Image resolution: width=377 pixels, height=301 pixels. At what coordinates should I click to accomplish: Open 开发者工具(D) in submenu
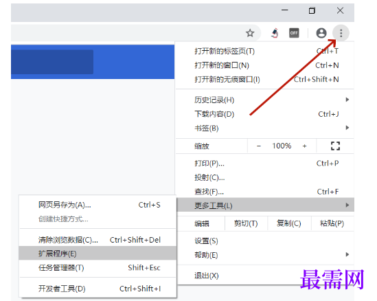click(98, 289)
